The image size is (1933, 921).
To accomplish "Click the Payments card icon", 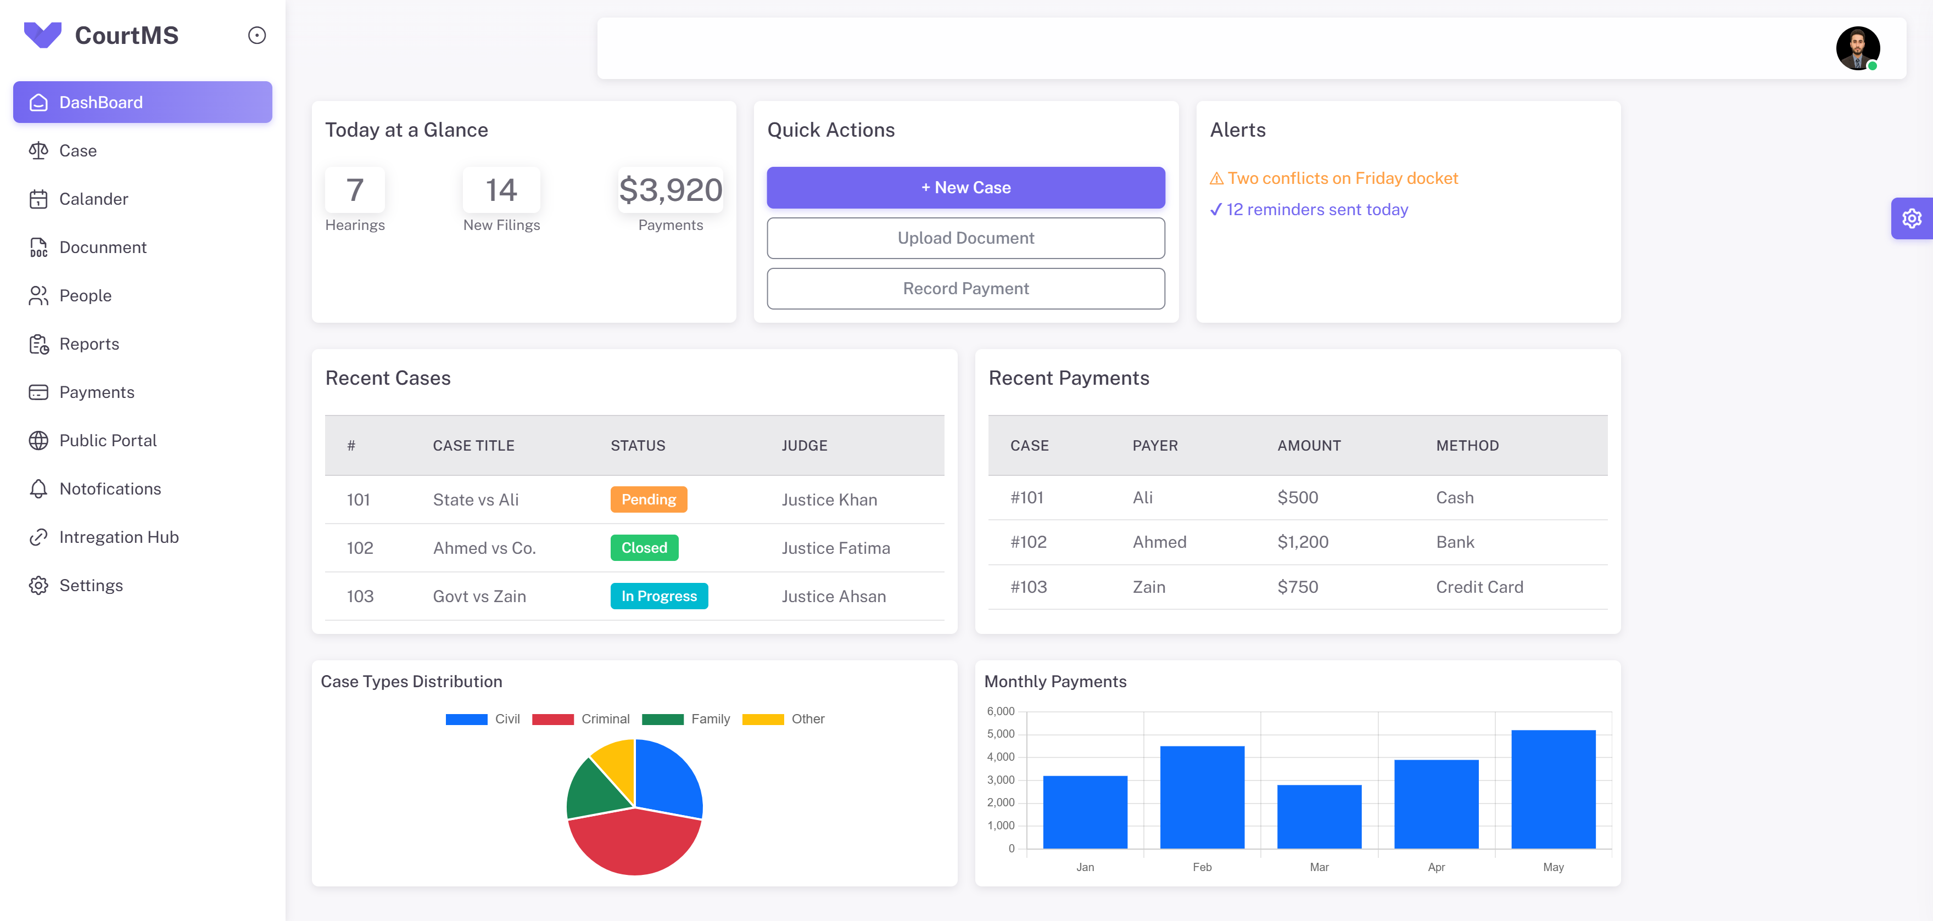I will tap(38, 392).
